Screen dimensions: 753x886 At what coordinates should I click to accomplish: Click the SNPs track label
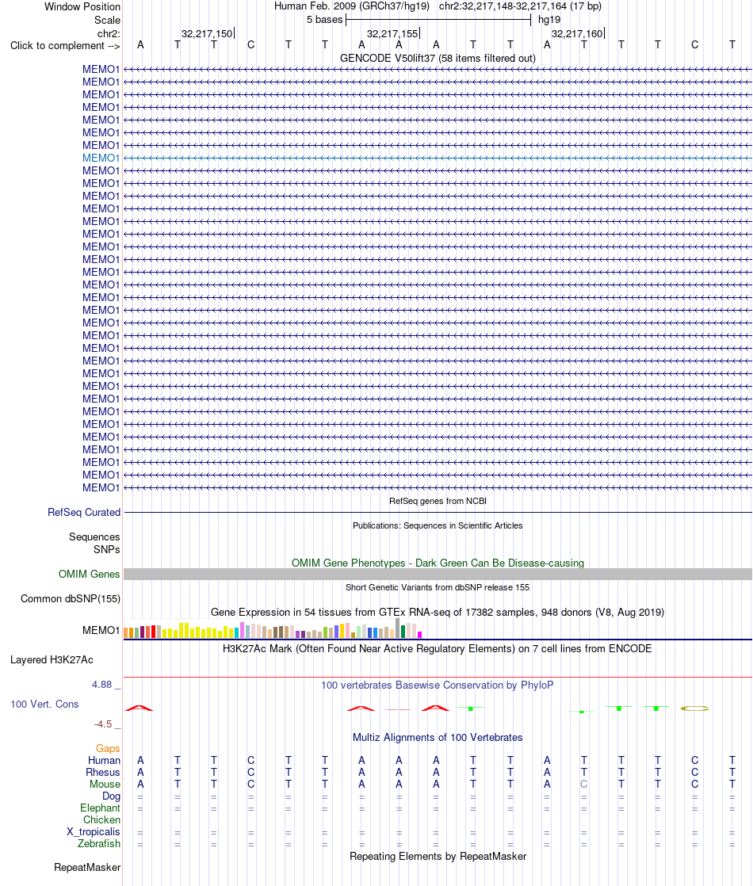point(107,549)
